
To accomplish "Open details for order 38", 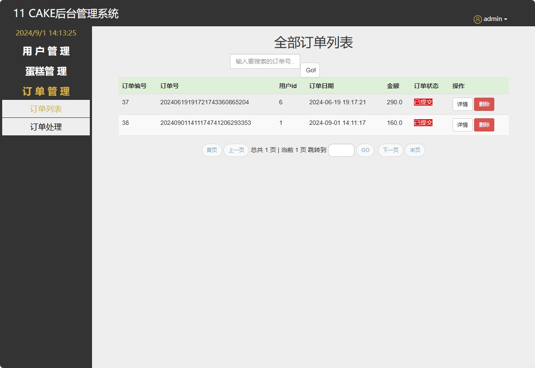I will click(462, 125).
